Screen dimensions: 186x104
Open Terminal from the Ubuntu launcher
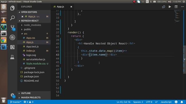[x=3, y=34]
